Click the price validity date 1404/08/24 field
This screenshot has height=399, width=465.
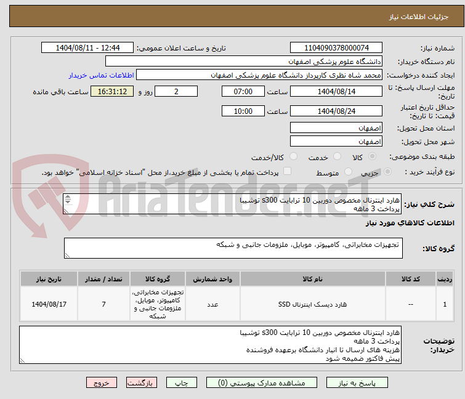(x=336, y=111)
